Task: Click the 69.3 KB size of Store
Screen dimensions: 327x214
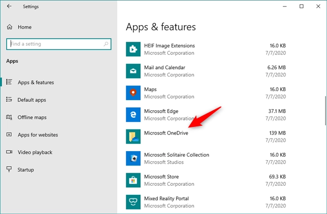Action: 278,177
